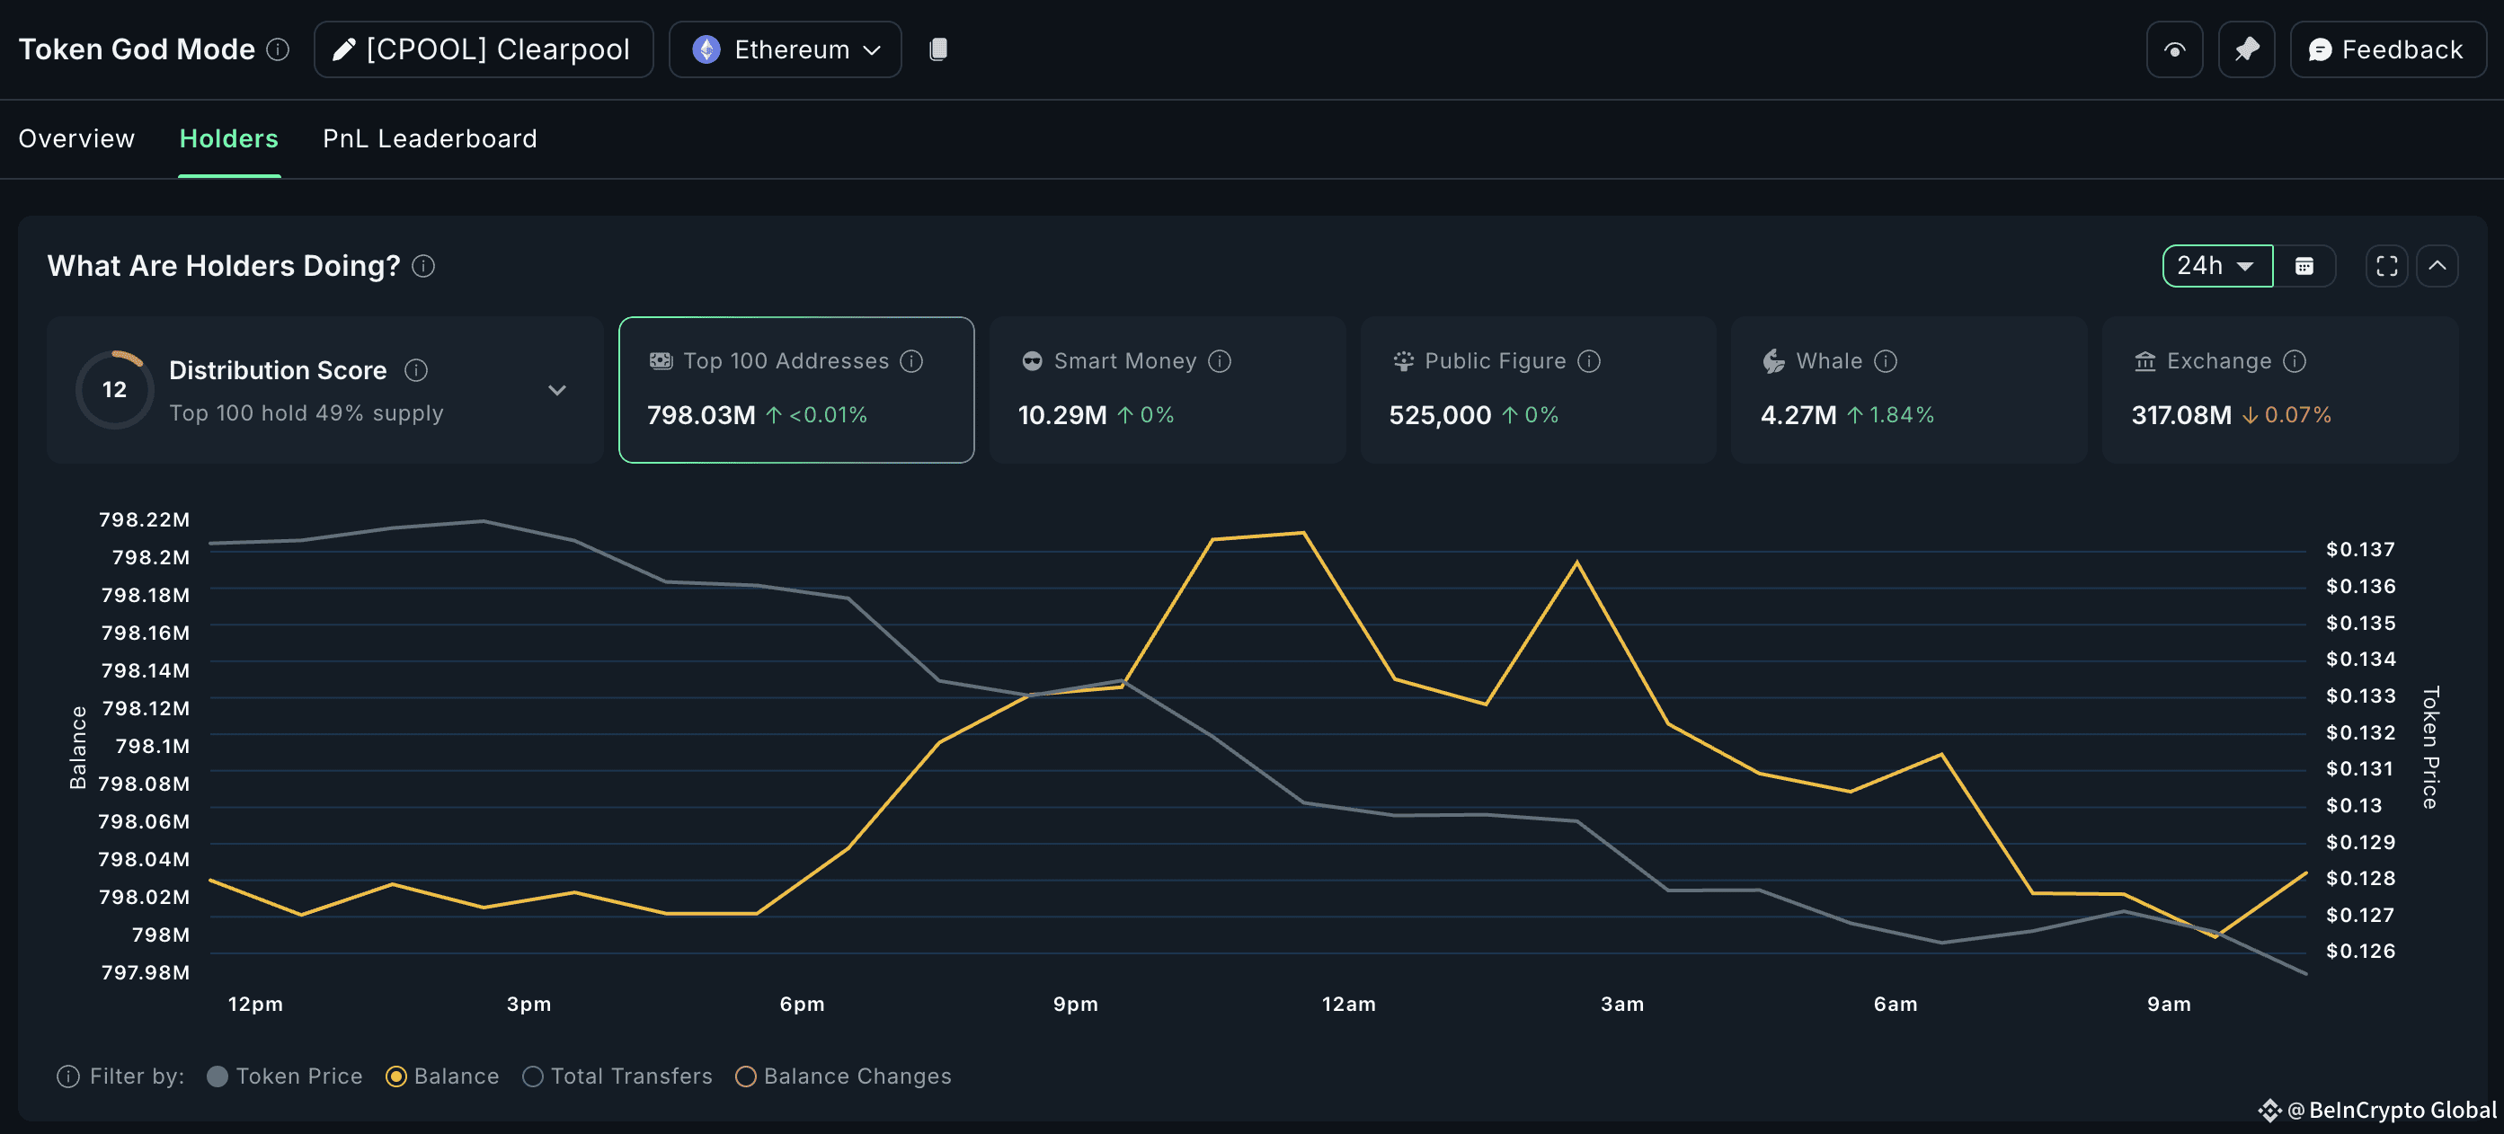This screenshot has height=1134, width=2504.
Task: Click the $0.137 price axis label
Action: [x=2360, y=550]
